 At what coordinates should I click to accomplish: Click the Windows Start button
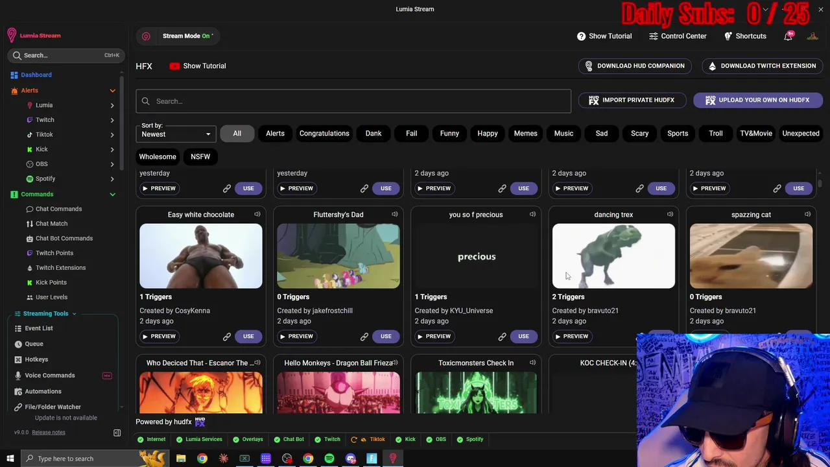[x=10, y=459]
